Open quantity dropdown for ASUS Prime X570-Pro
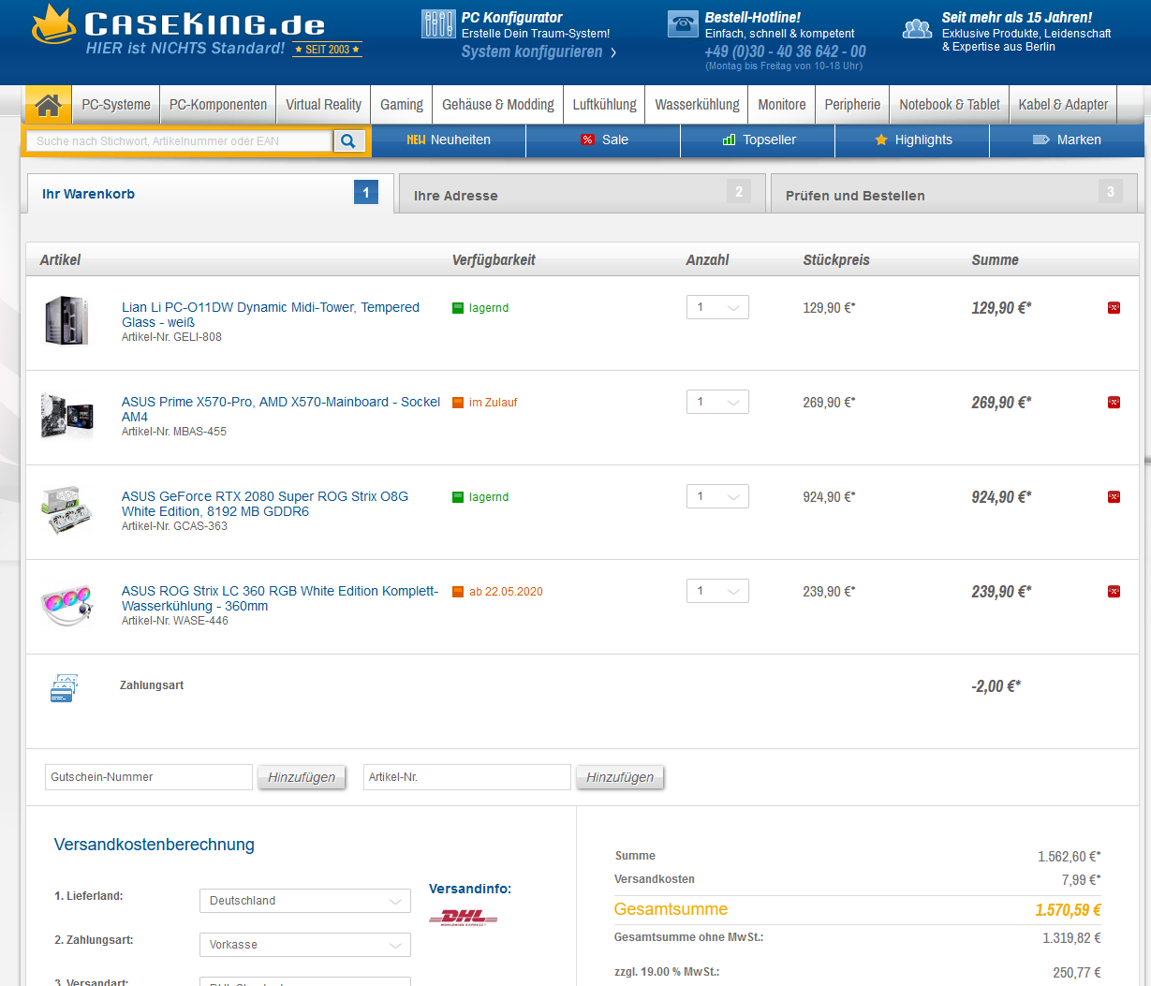Image resolution: width=1151 pixels, height=986 pixels. tap(717, 402)
